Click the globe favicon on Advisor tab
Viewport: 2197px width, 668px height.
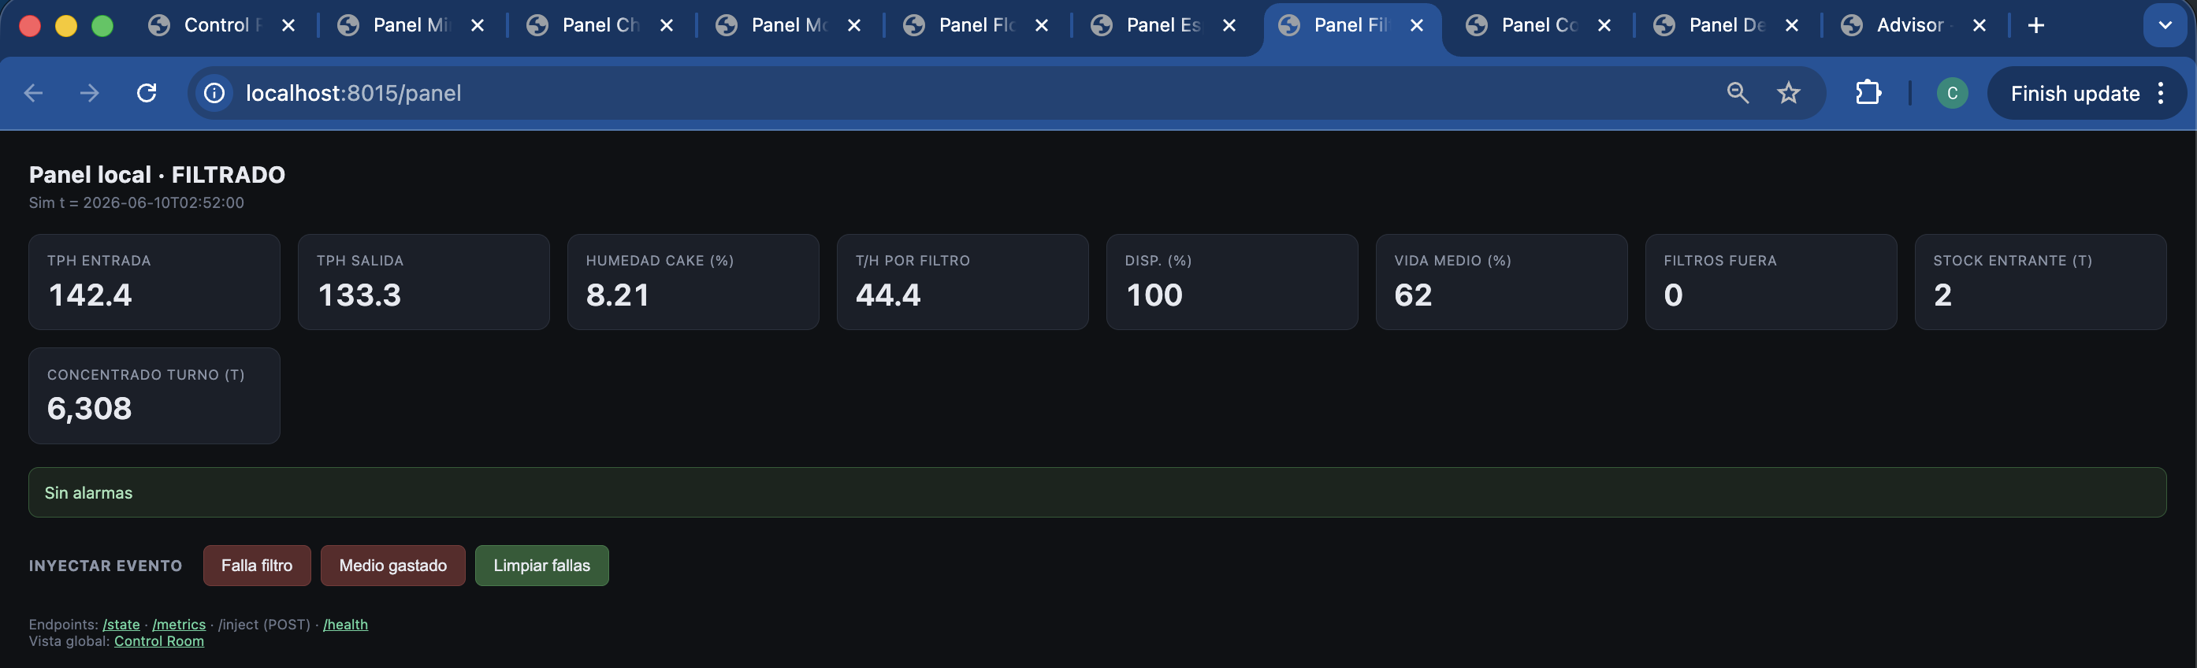point(1852,25)
